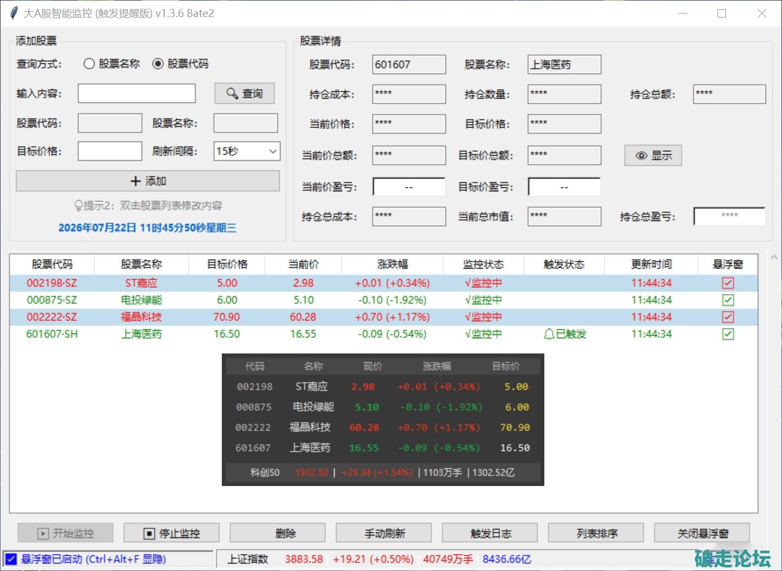Image resolution: width=782 pixels, height=571 pixels.
Task: Click the 触发日志 button
Action: 490,533
